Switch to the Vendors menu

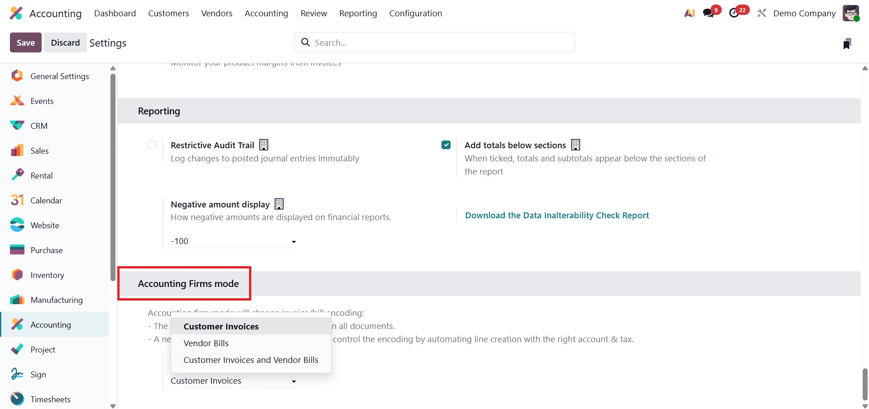[x=216, y=13]
